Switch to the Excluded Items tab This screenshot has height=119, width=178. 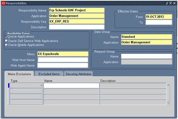pos(49,74)
